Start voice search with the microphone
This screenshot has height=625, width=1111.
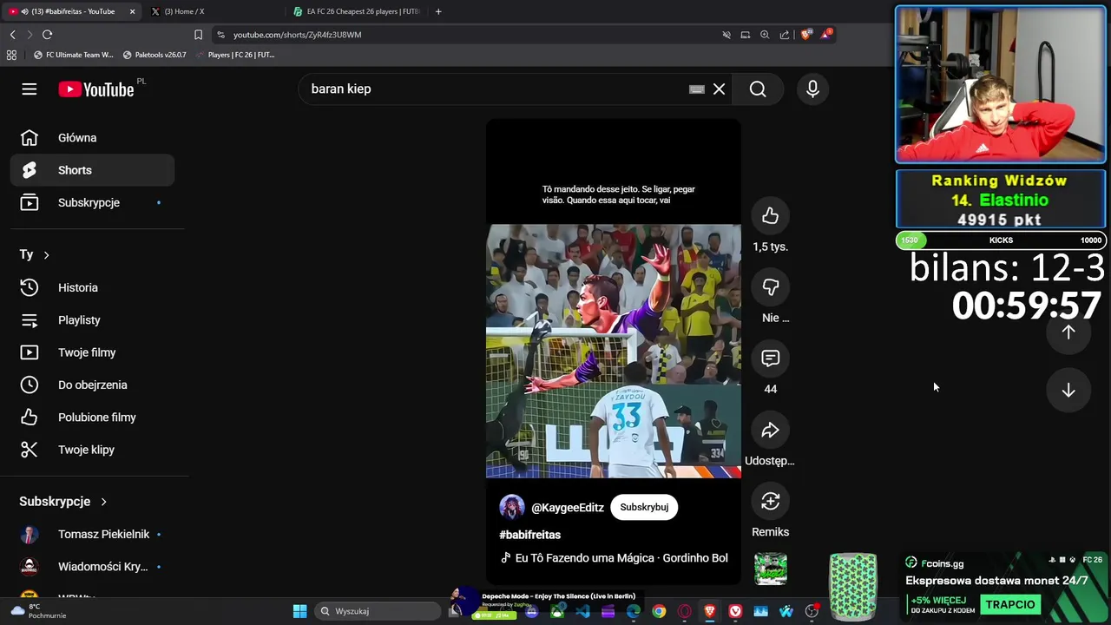[812, 89]
